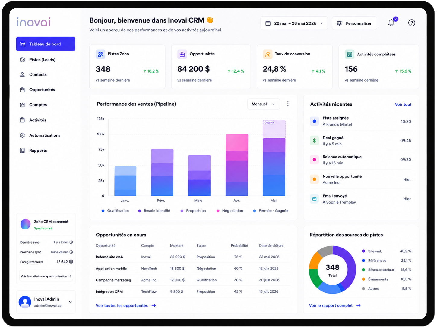The height and width of the screenshot is (327, 437).
Task: Select the Application mobile opportunity row
Action: click(193, 268)
